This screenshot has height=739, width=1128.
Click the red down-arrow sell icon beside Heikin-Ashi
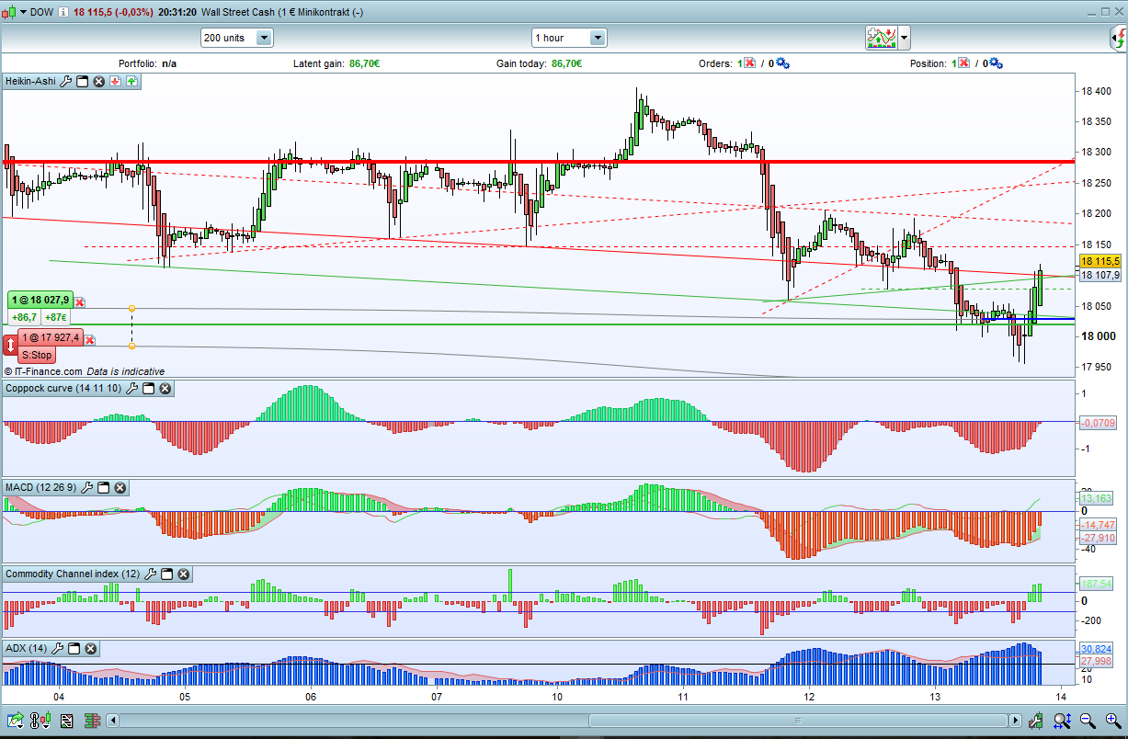tap(115, 82)
